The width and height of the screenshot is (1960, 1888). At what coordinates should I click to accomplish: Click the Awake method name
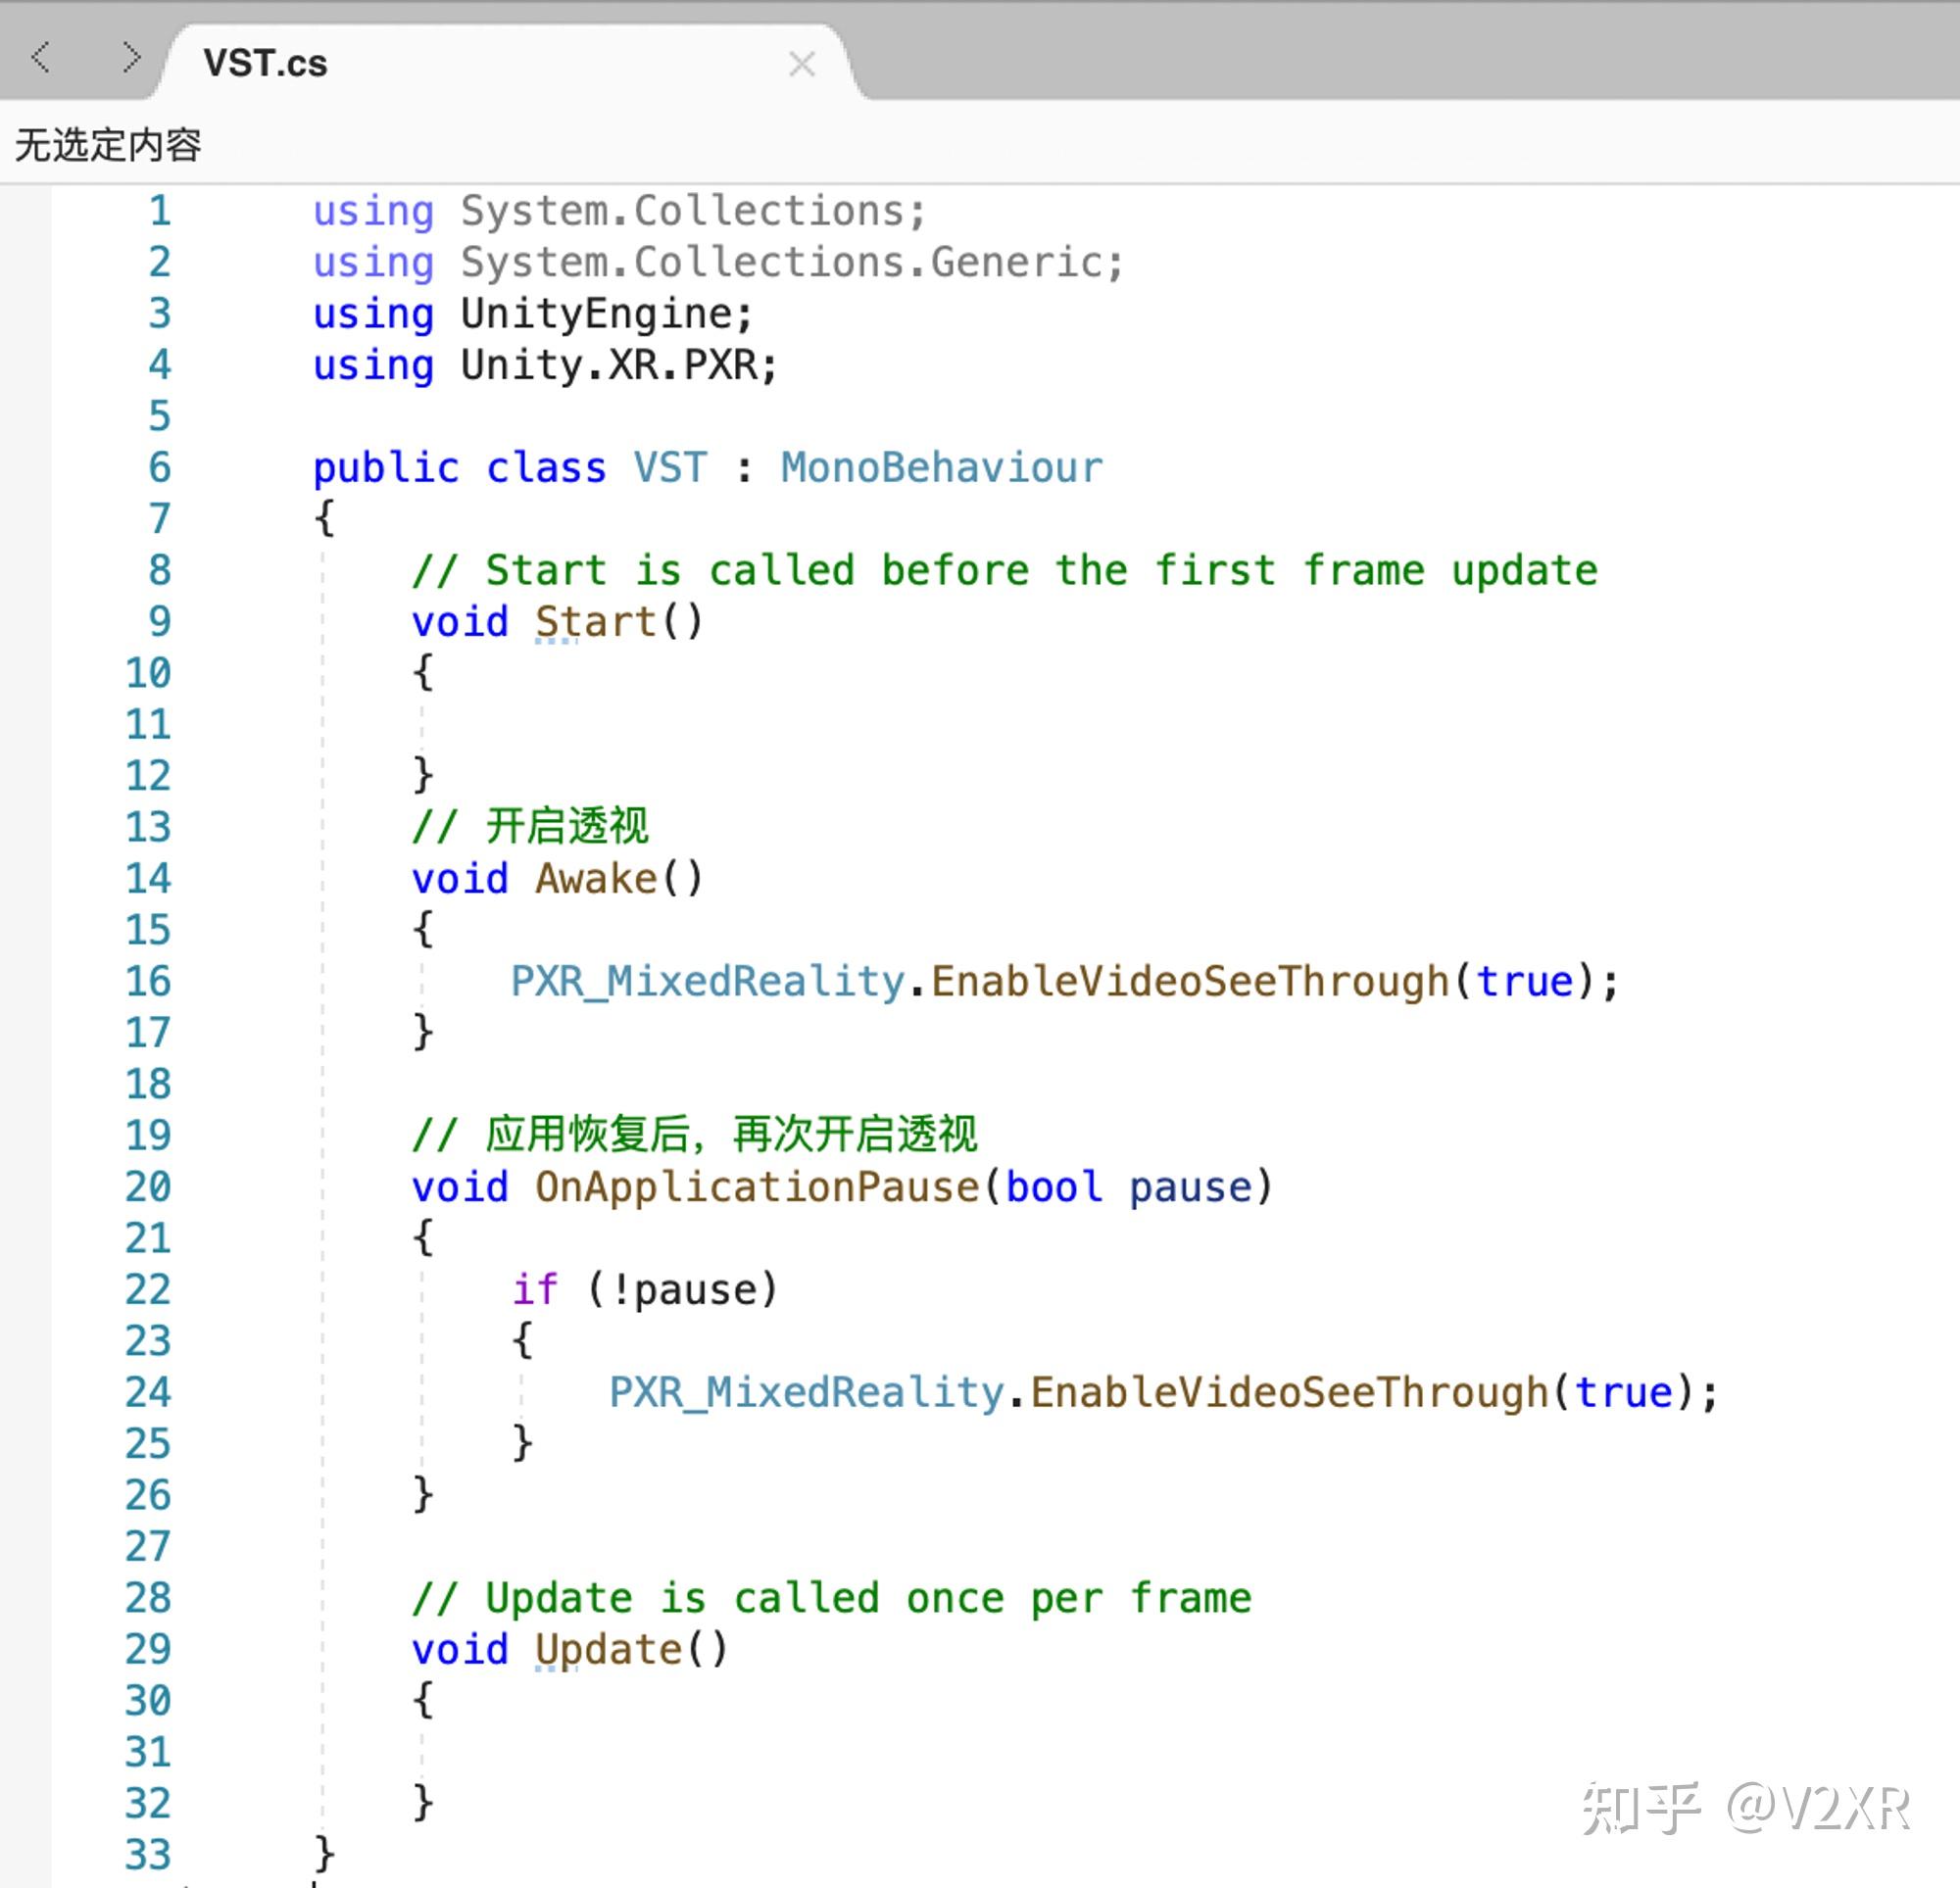[596, 878]
